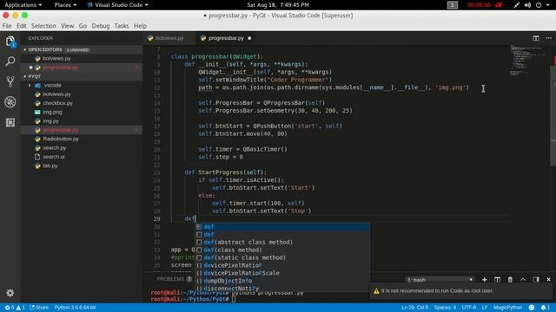Open notifications bell in status bar
The height and width of the screenshot is (312, 556).
coord(546,308)
